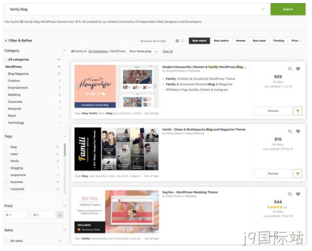Image resolution: width=312 pixels, height=251 pixels.
Task: Click the green Search button
Action: point(288,9)
